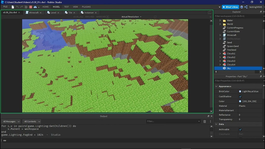Image resolution: width=265 pixels, height=149 pixels.
Task: Open the All Messages dropdown in Output
Action: point(11,121)
